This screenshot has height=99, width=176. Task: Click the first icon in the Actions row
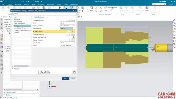pos(39,72)
